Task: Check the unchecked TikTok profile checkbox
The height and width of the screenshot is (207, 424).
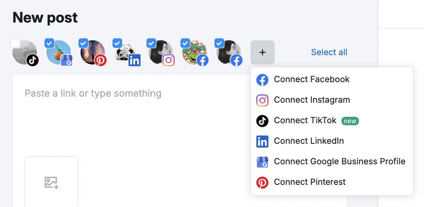Action: (x=15, y=43)
